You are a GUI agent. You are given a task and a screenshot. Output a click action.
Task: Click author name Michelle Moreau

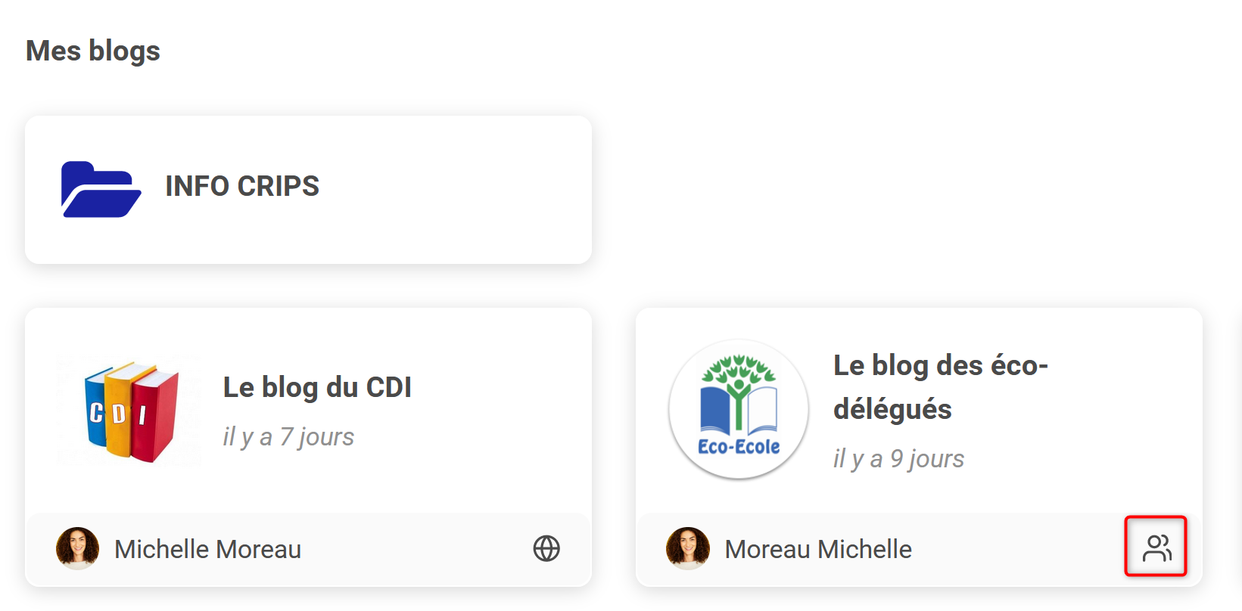coord(207,549)
